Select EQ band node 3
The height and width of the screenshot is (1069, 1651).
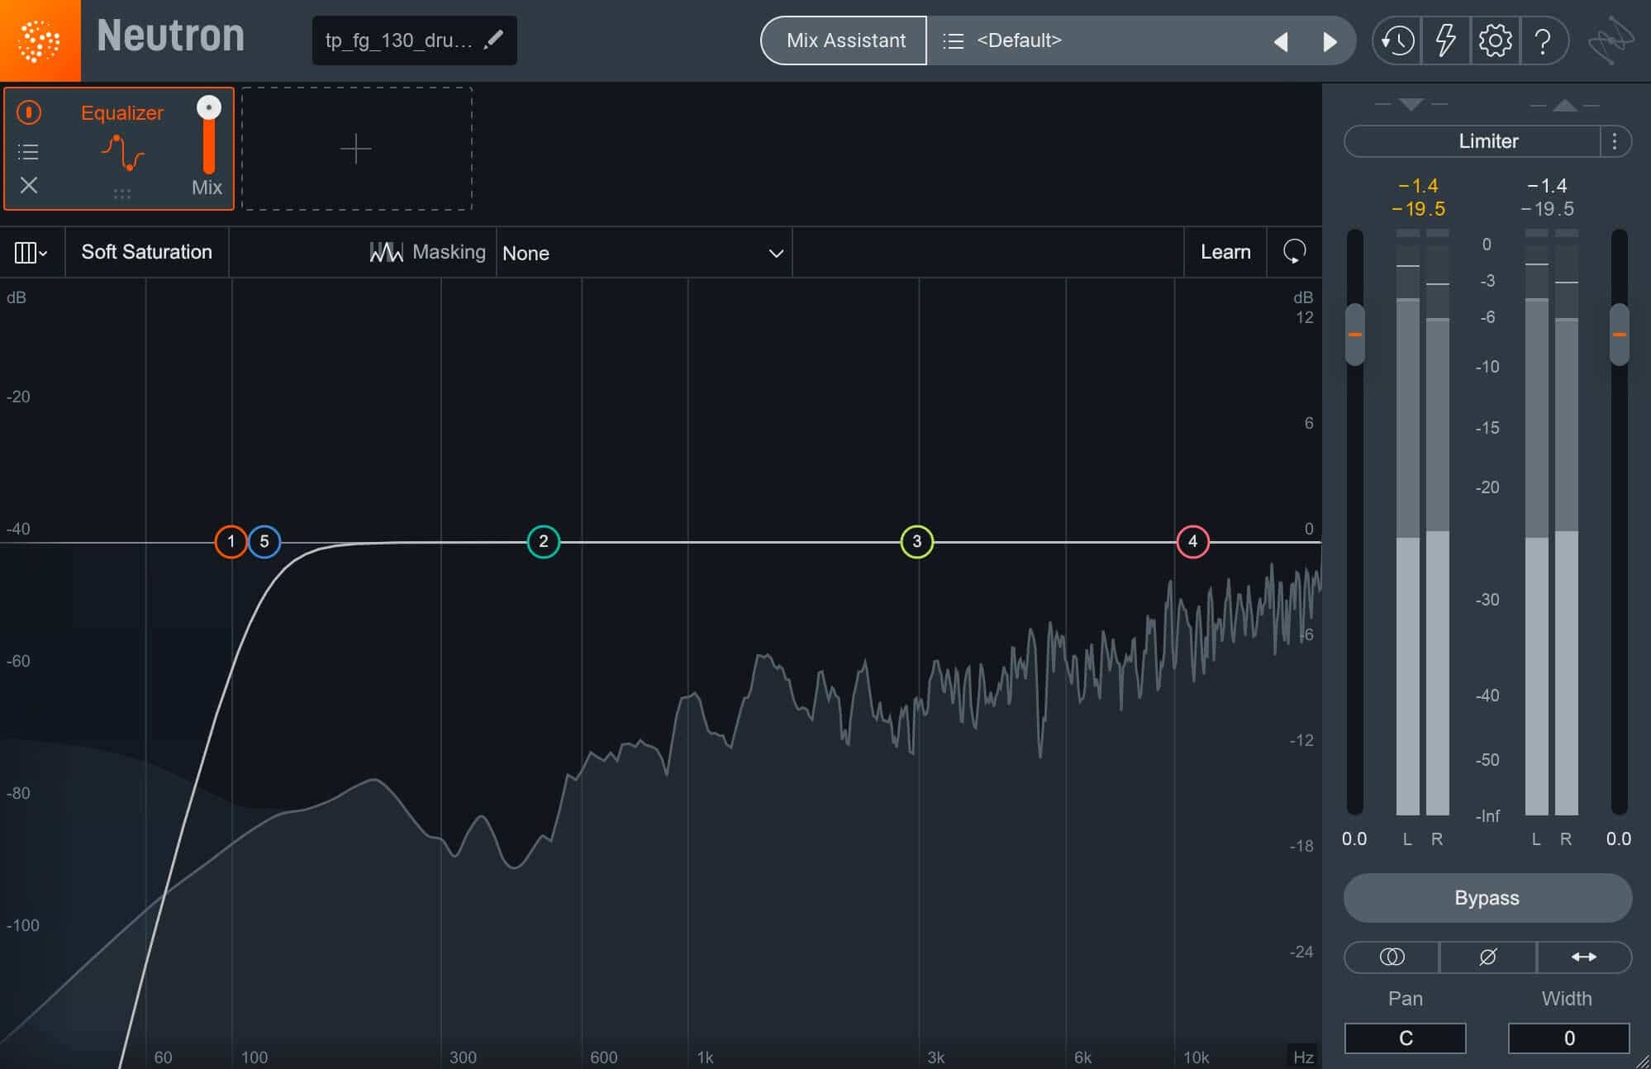coord(917,542)
